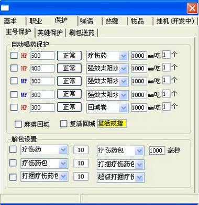
Task: Select the 主号保护 sub-tab
Action: coord(18,32)
